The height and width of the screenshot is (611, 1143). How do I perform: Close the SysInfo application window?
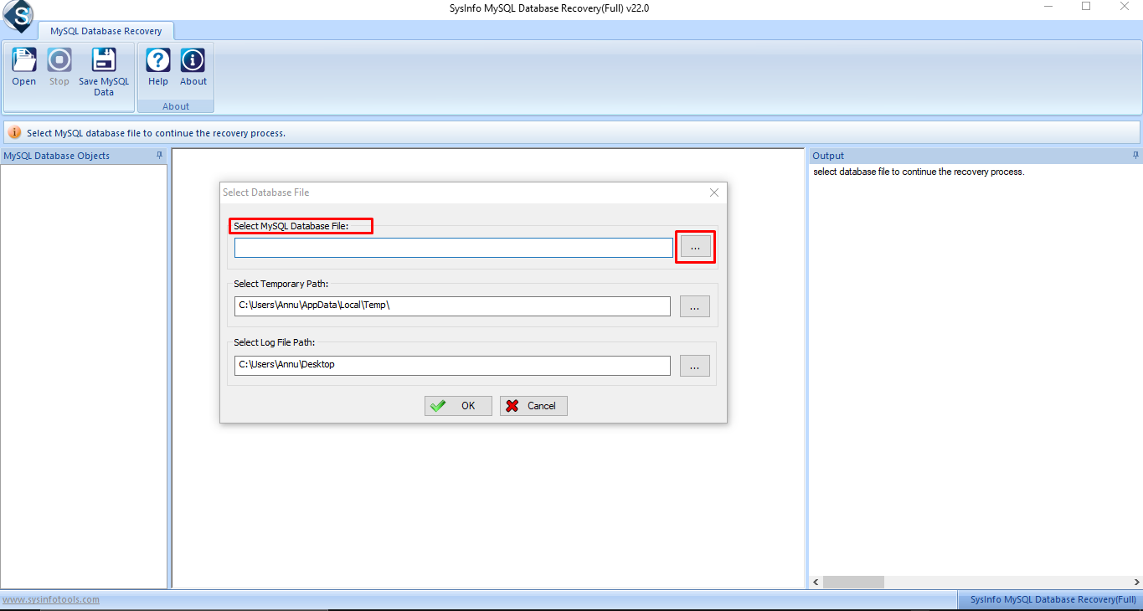pos(1125,7)
